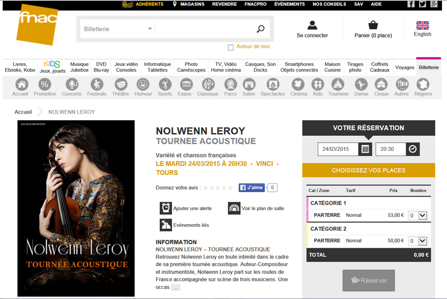Open the Autres icon
This screenshot has width=447, height=299.
(x=402, y=84)
